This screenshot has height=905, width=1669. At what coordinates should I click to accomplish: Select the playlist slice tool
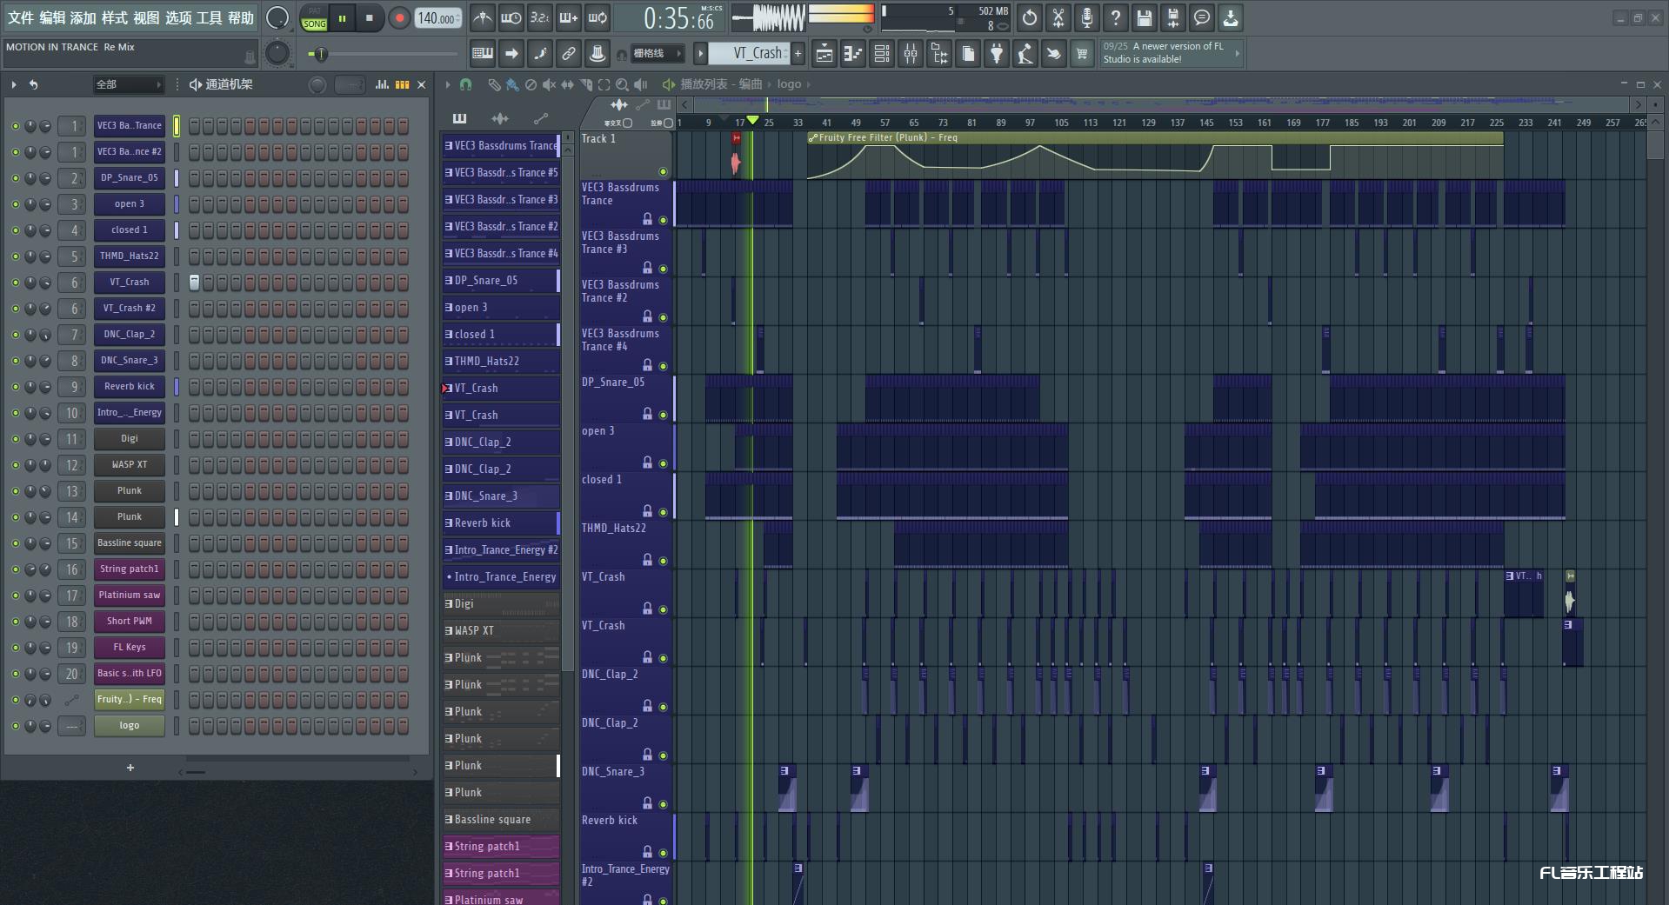coord(586,84)
